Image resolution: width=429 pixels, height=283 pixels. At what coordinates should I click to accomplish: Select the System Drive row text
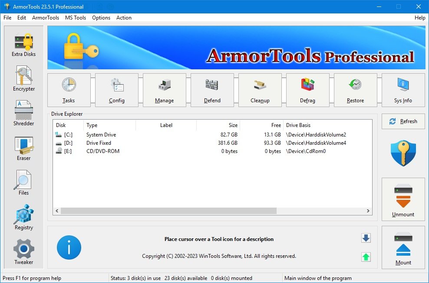point(101,135)
